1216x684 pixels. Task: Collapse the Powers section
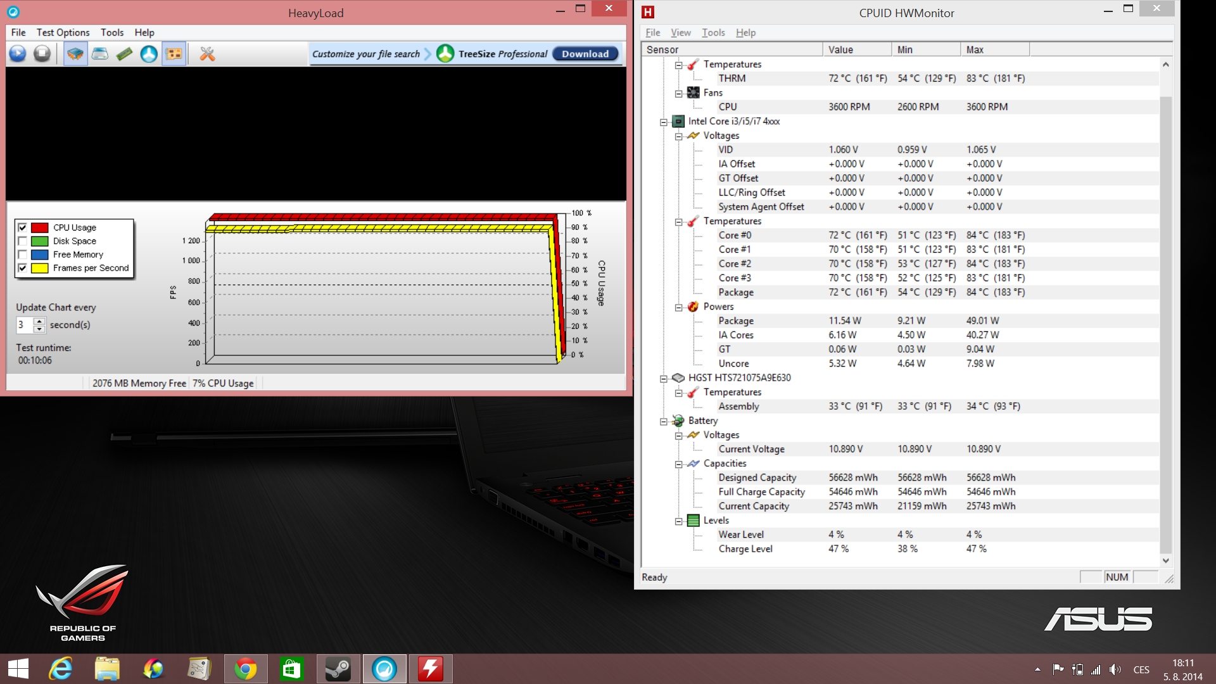point(678,307)
